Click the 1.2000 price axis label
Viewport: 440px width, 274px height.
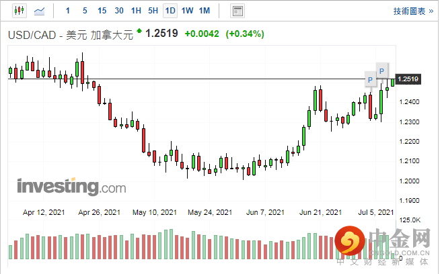click(409, 181)
